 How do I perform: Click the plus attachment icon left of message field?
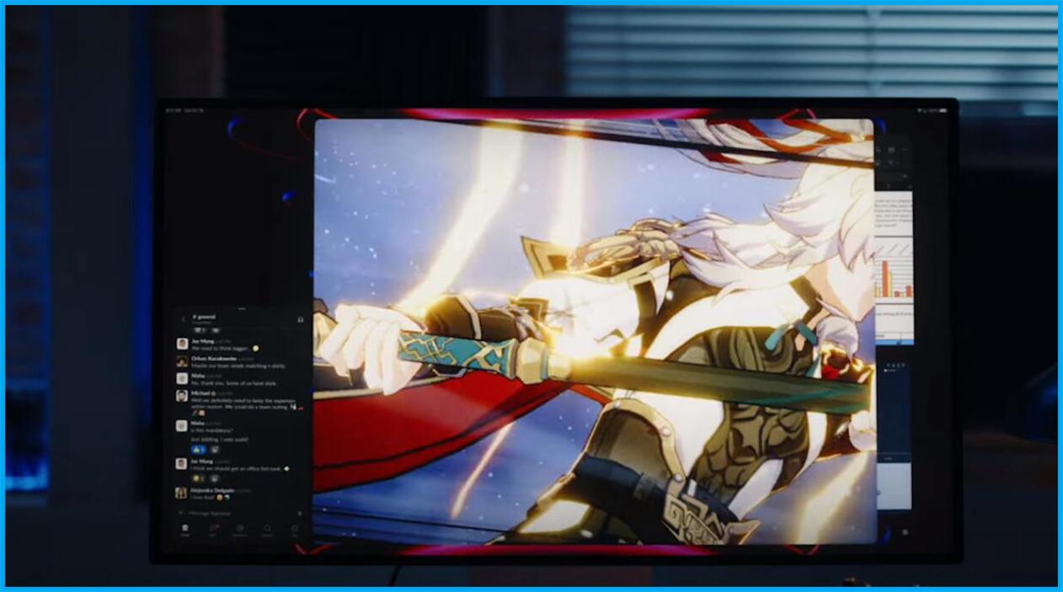[x=181, y=513]
